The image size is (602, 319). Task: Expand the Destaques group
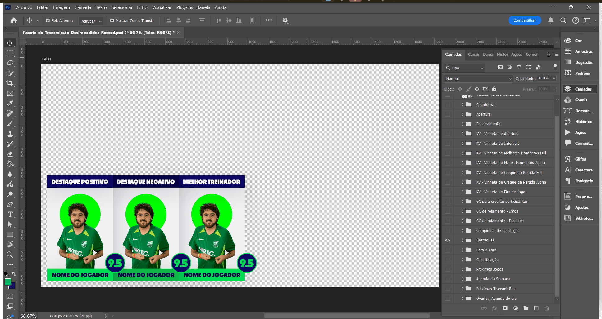pos(462,240)
